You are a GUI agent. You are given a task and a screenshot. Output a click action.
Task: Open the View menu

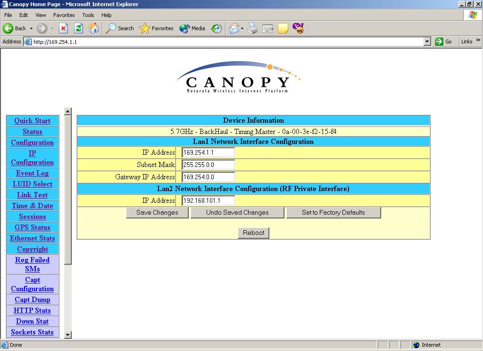(41, 15)
